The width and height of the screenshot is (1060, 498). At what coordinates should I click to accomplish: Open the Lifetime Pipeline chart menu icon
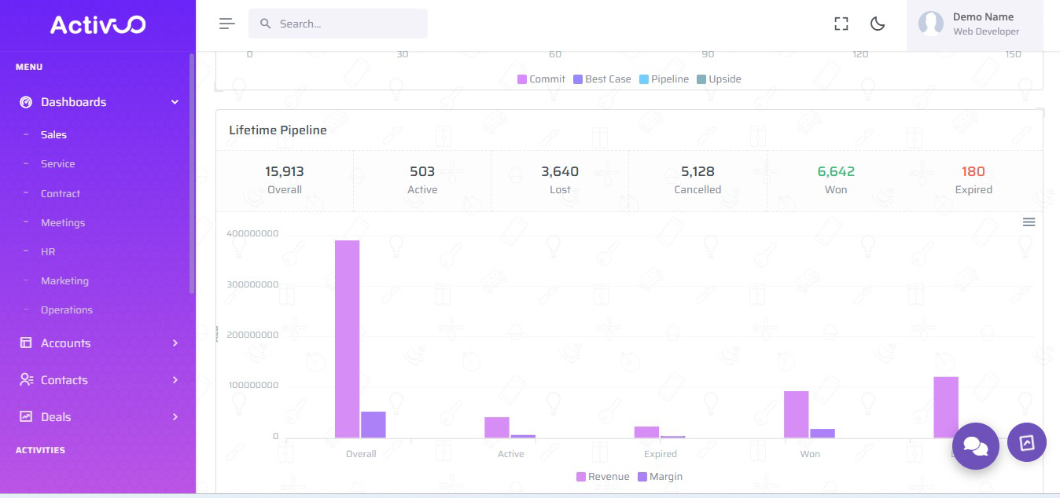(x=1029, y=222)
